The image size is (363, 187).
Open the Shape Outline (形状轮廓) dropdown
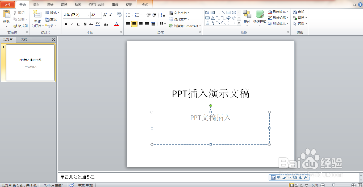click(x=278, y=18)
